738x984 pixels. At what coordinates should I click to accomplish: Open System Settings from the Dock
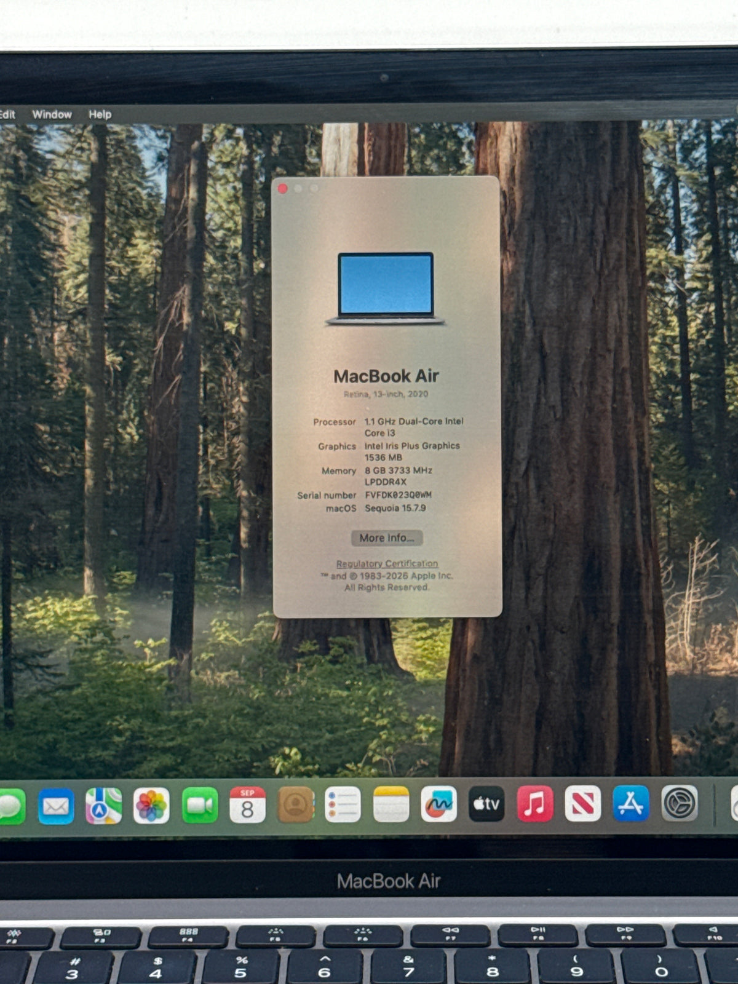coord(680,803)
